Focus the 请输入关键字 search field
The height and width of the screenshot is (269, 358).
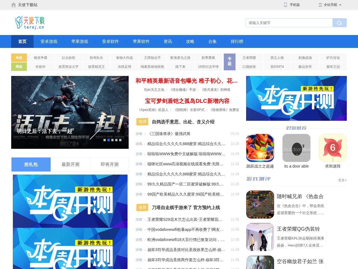coord(289,23)
